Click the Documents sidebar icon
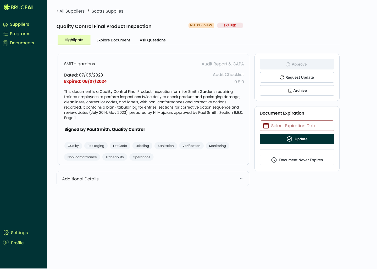The height and width of the screenshot is (269, 377). click(x=5, y=43)
